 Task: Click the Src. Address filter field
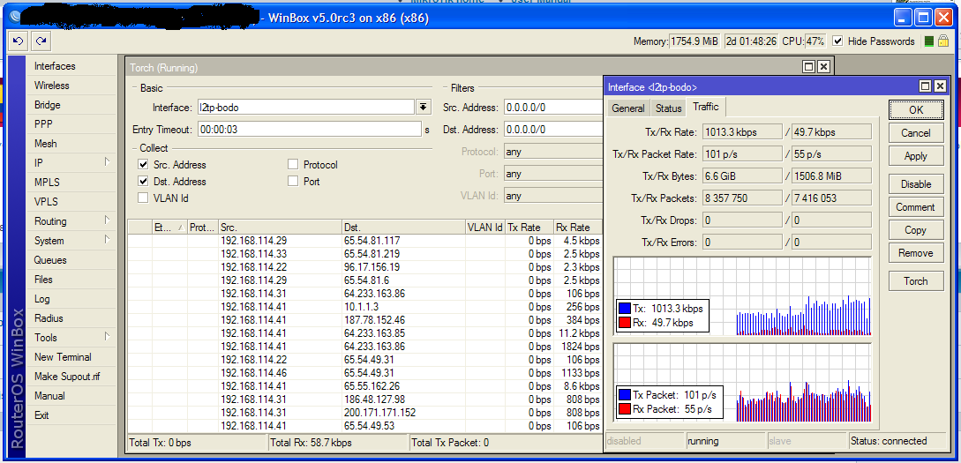coord(553,108)
